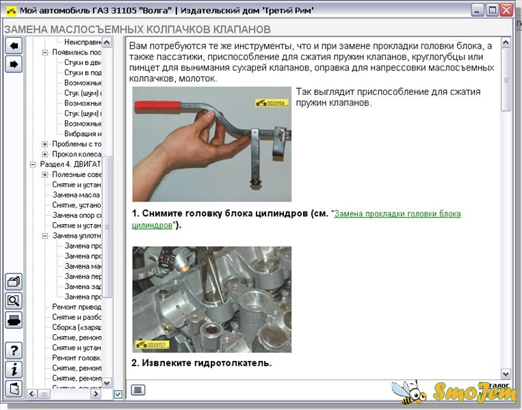The height and width of the screenshot is (410, 522).
Task: Print the page with the printer icon
Action: (14, 320)
